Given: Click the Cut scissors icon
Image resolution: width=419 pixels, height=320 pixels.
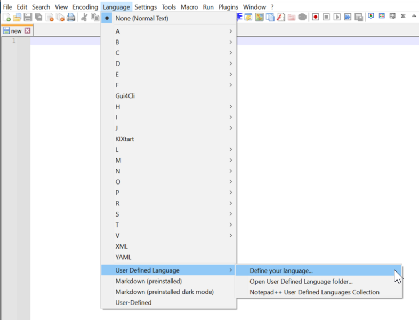Looking at the screenshot, I should (84, 17).
